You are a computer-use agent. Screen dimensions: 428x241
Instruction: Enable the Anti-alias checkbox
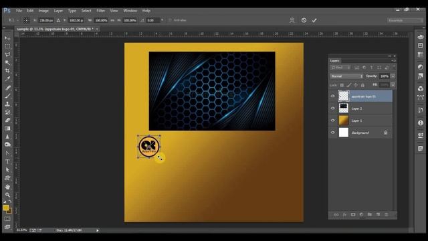(x=170, y=20)
